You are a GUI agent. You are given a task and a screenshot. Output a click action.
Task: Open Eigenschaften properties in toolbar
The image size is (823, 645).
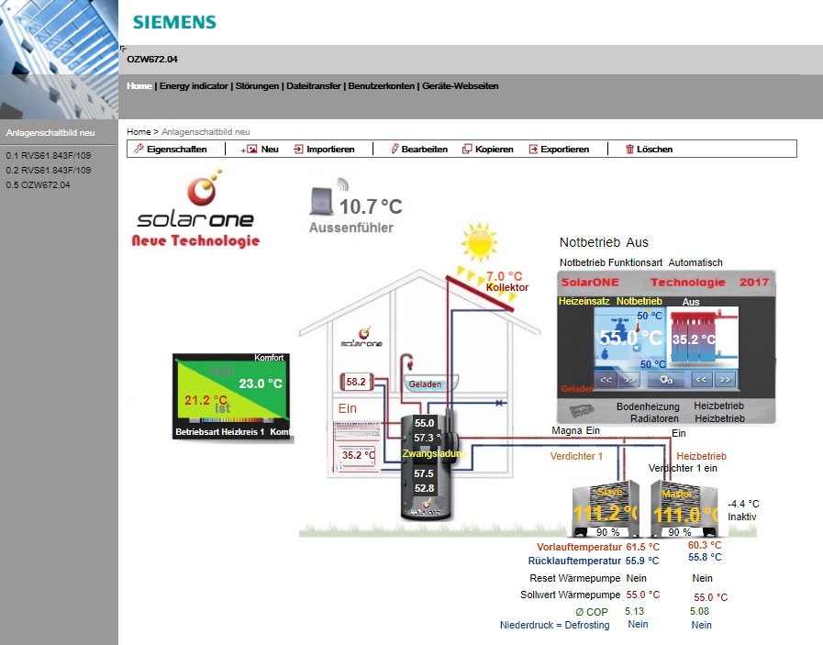pos(171,149)
